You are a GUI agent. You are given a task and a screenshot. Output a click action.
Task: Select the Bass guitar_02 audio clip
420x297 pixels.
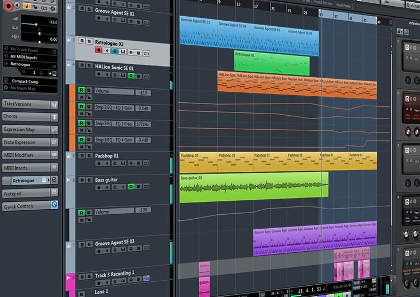[x=254, y=187]
